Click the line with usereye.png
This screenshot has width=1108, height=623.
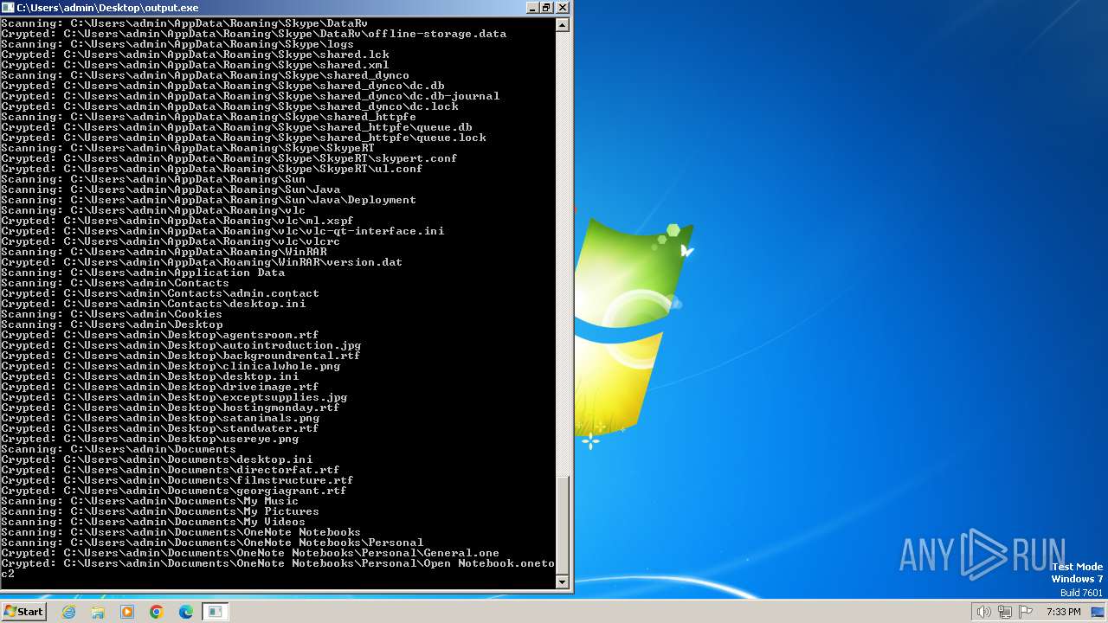(150, 439)
